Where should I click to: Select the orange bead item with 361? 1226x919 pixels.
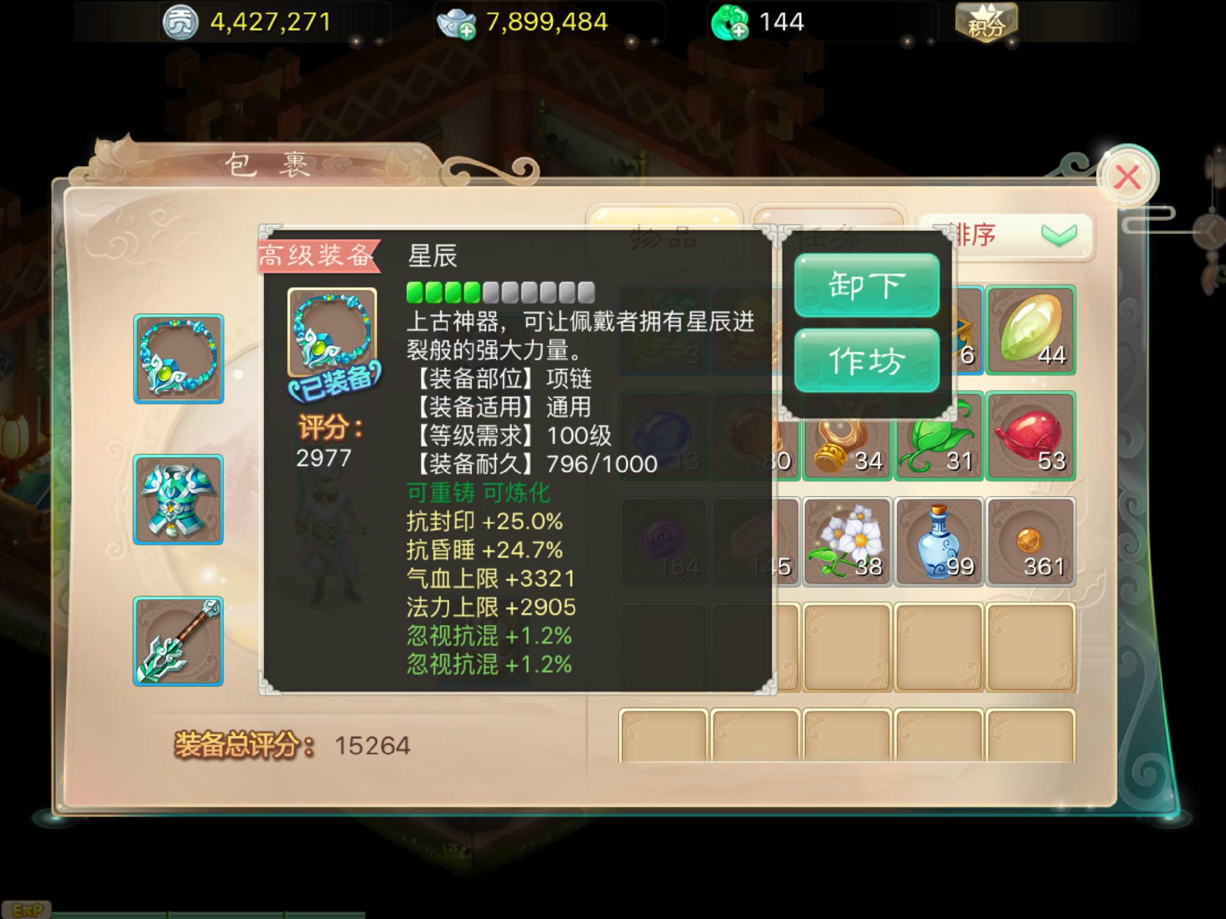(x=1030, y=542)
